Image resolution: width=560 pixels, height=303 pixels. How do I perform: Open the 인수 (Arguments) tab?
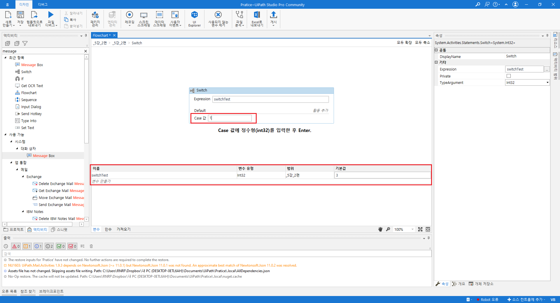click(x=108, y=229)
